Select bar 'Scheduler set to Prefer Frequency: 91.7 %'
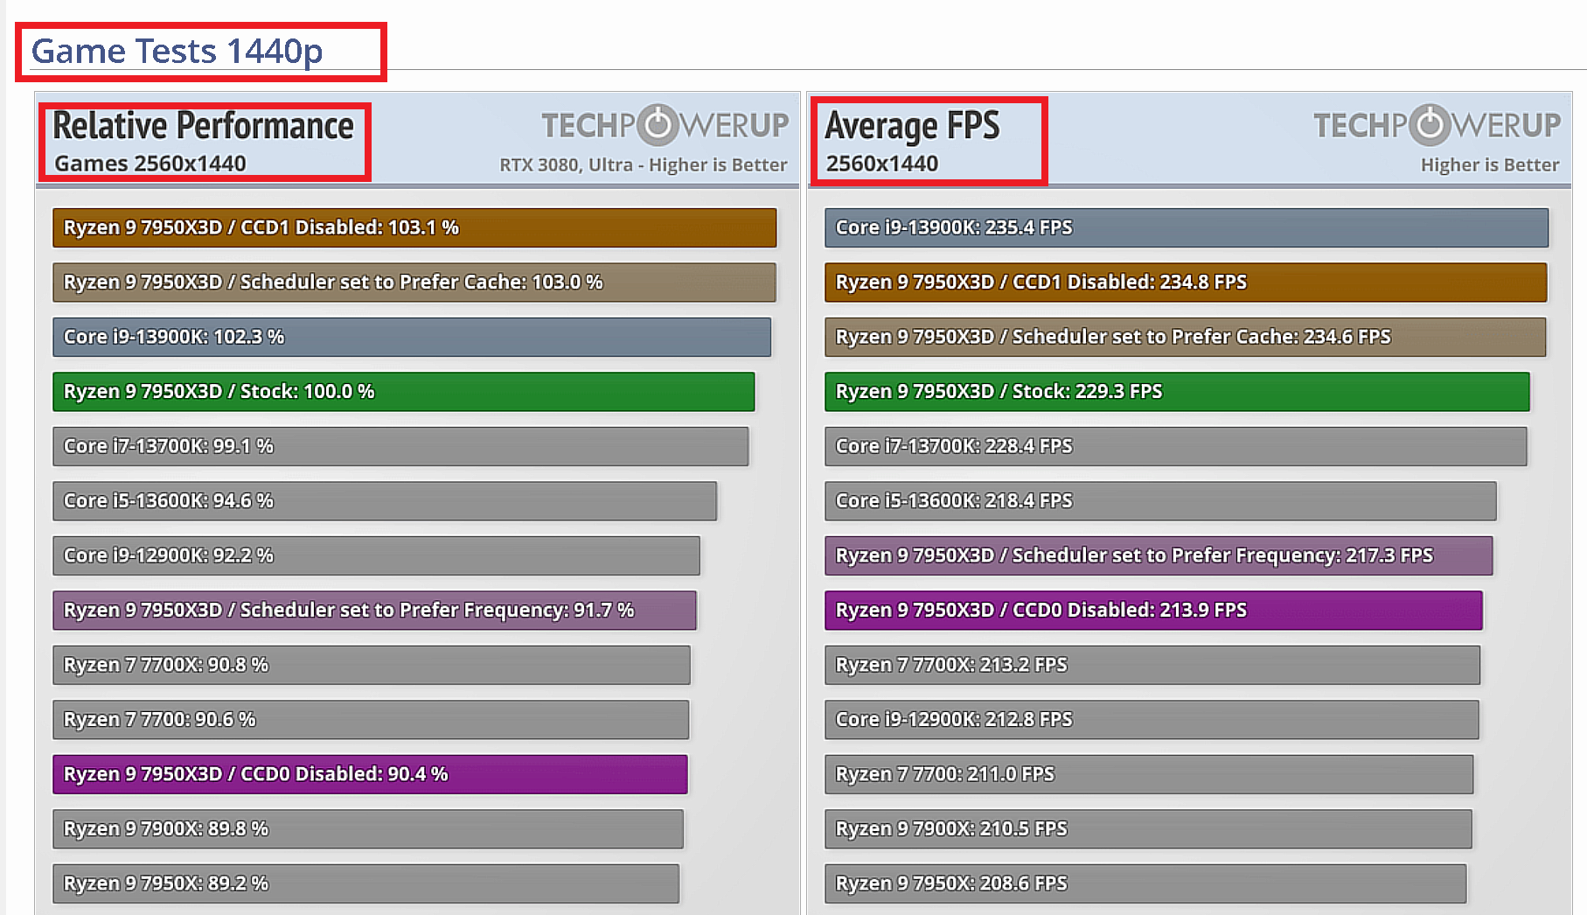The image size is (1587, 915). (x=374, y=611)
